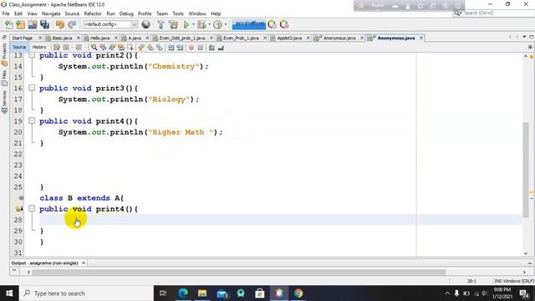The width and height of the screenshot is (535, 301).
Task: Click the horizontal scrollbar thumb in output
Action: coord(239,272)
